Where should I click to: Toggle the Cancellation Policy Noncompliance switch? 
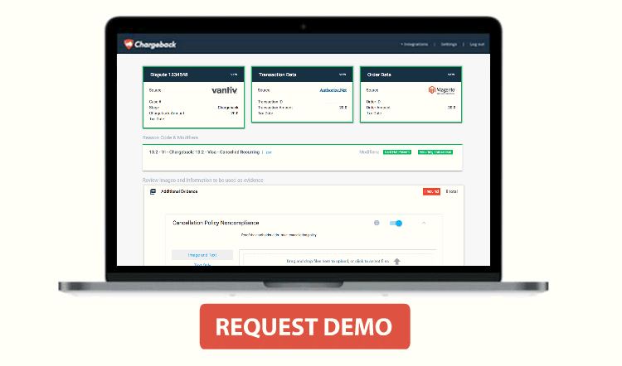396,223
